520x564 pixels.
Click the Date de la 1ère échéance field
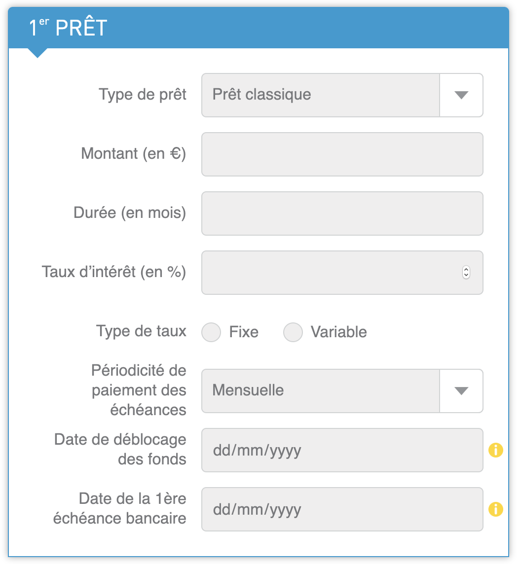342,509
